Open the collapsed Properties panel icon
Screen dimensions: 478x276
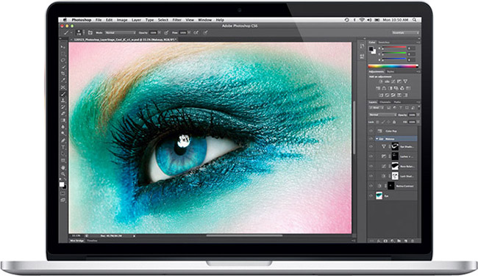click(x=362, y=56)
